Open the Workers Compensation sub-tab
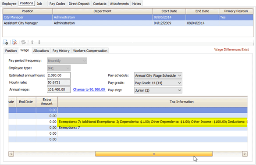Screen dimensions: 256x165 [90, 50]
